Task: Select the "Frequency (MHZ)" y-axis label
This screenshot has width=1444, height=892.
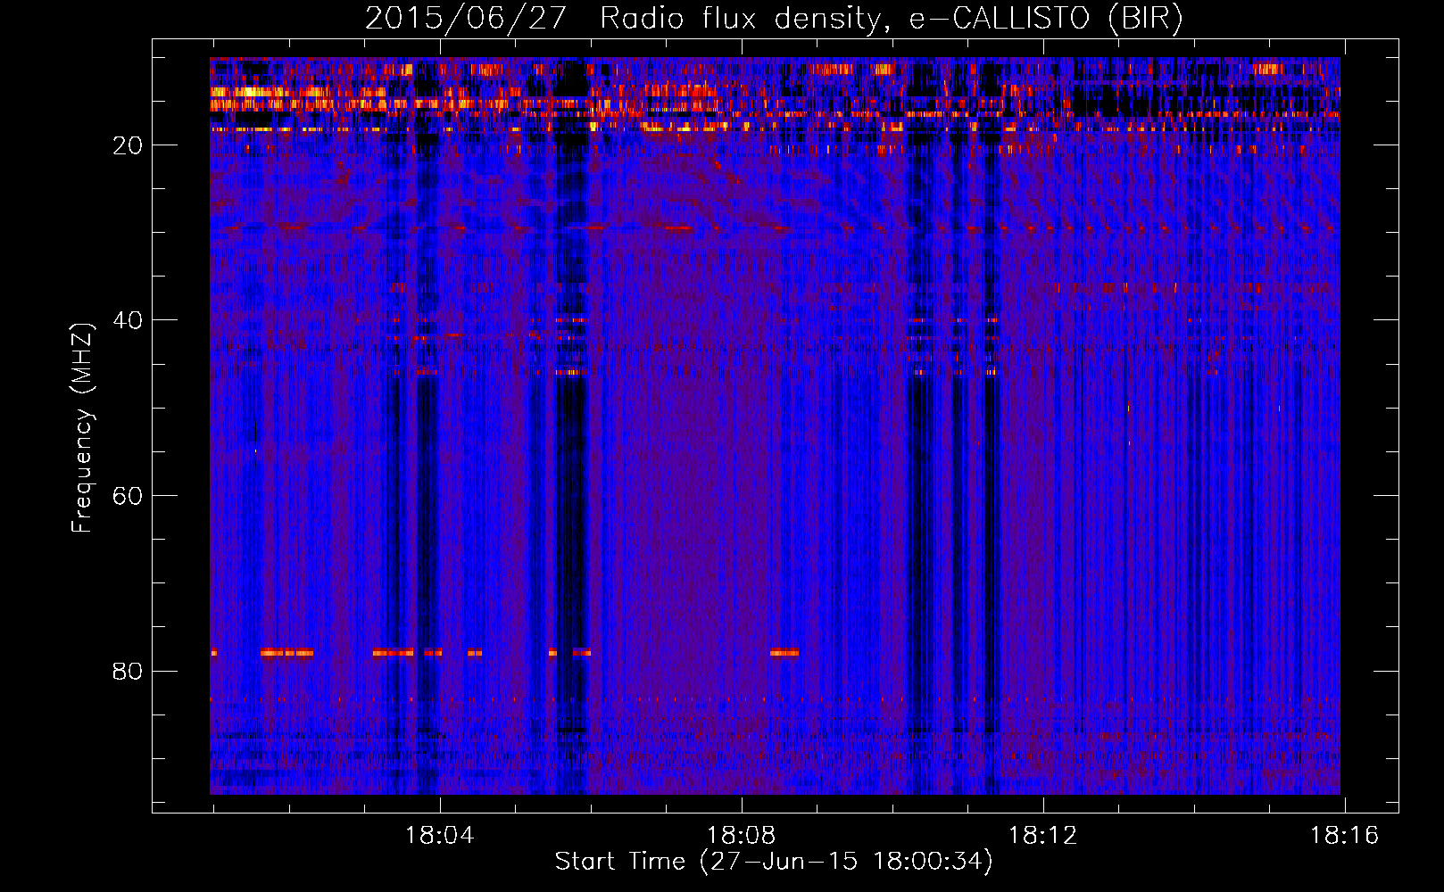Action: pyautogui.click(x=82, y=427)
